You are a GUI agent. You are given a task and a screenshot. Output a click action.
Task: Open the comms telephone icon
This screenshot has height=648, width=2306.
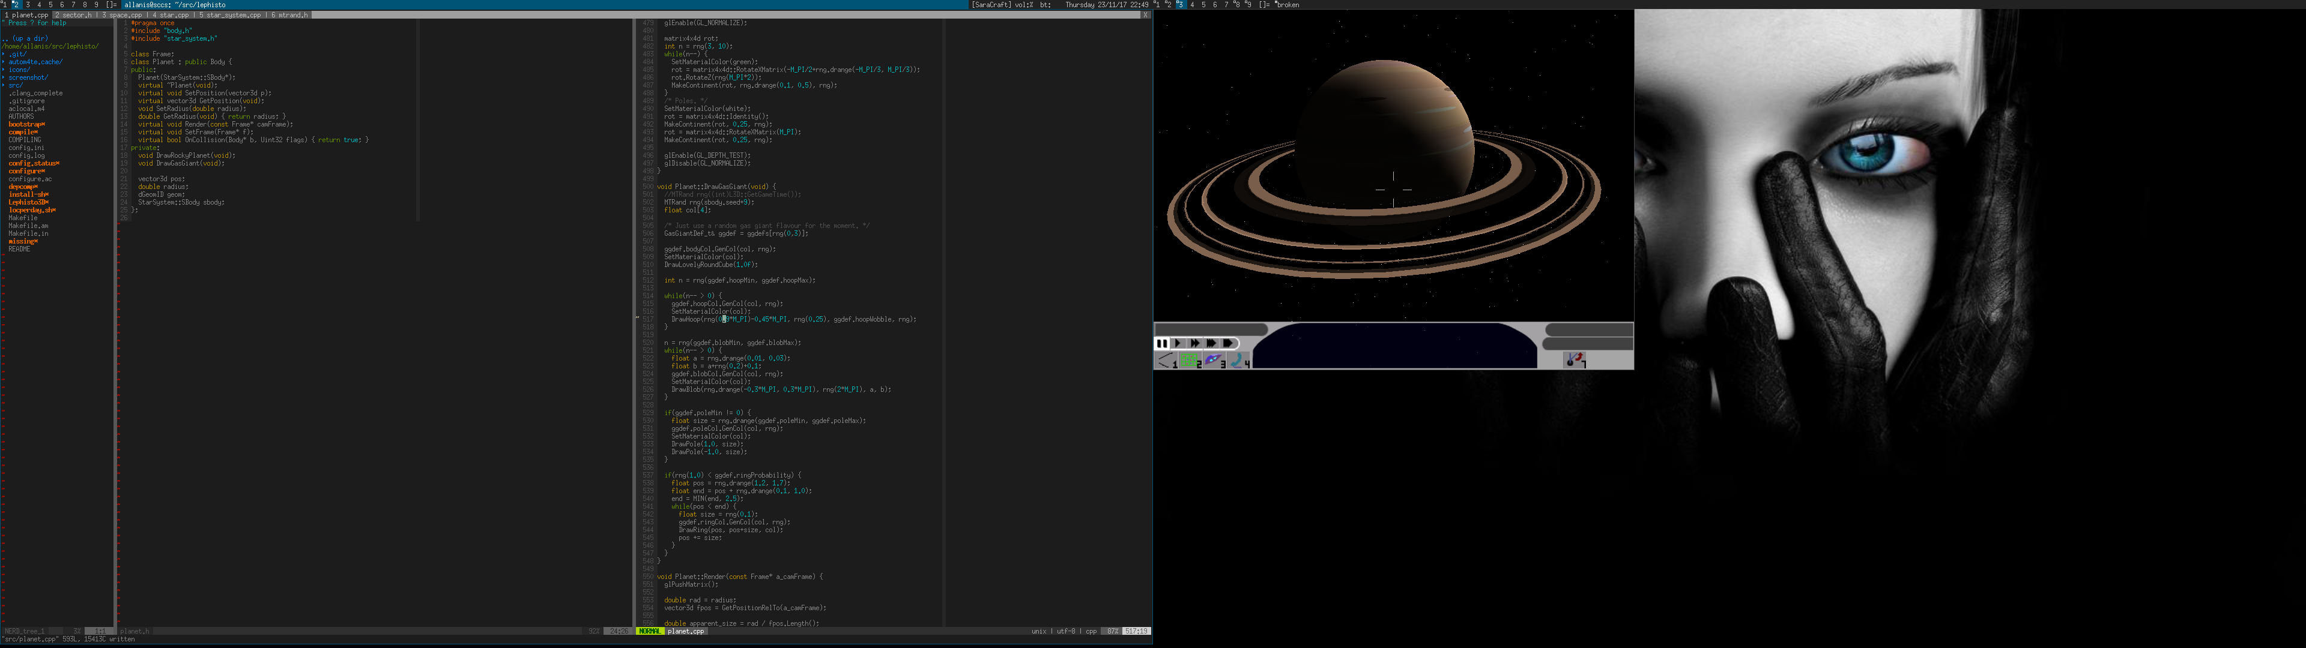(x=1239, y=361)
